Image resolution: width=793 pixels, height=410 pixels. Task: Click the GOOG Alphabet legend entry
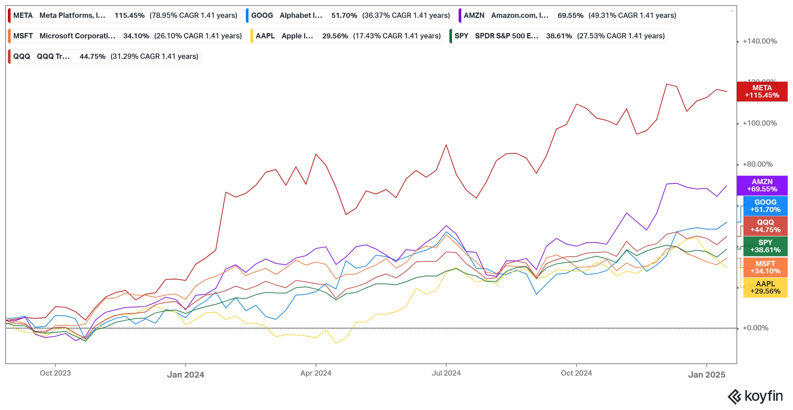coord(349,16)
